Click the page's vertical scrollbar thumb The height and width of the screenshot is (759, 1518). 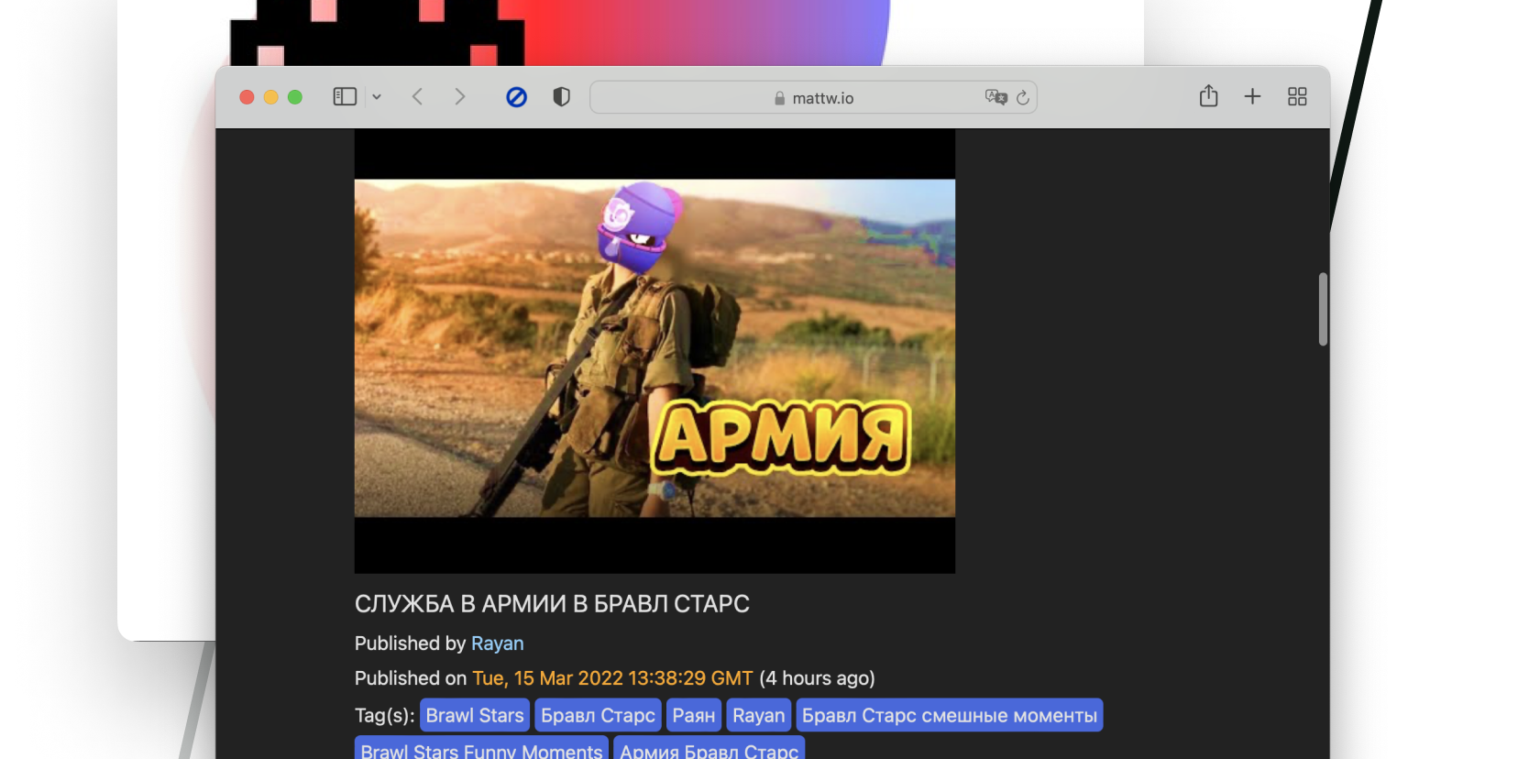point(1323,309)
